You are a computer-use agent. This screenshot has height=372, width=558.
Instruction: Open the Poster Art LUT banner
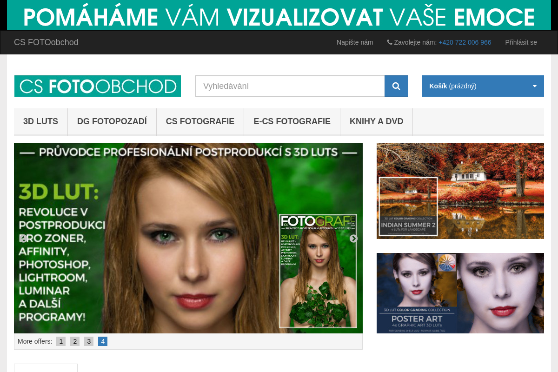(460, 293)
